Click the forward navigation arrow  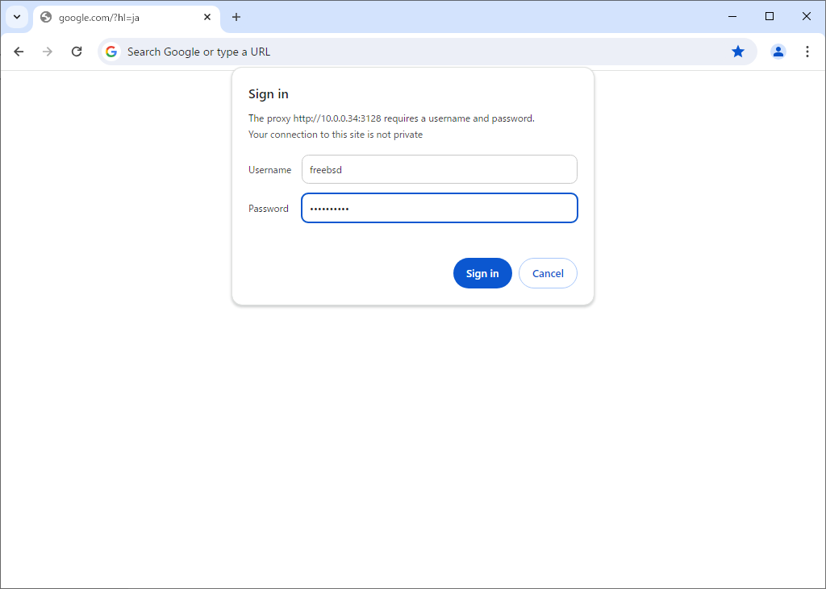[x=48, y=52]
